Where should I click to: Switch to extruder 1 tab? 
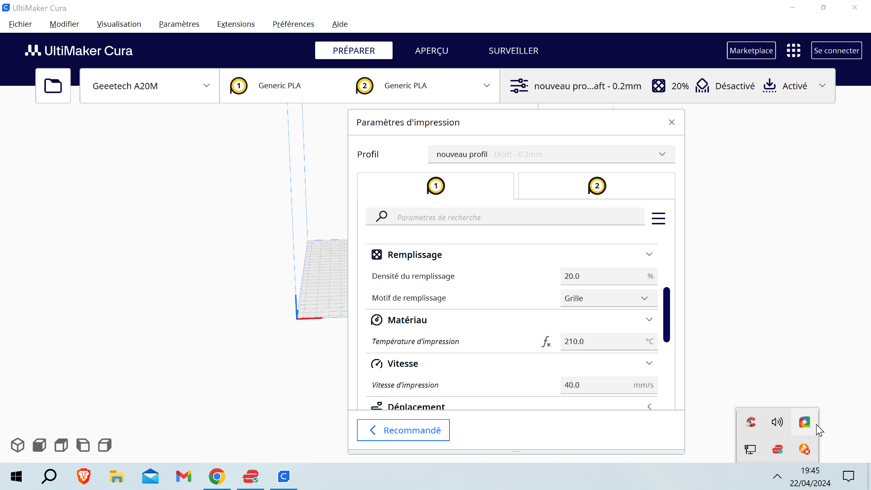[x=435, y=186]
